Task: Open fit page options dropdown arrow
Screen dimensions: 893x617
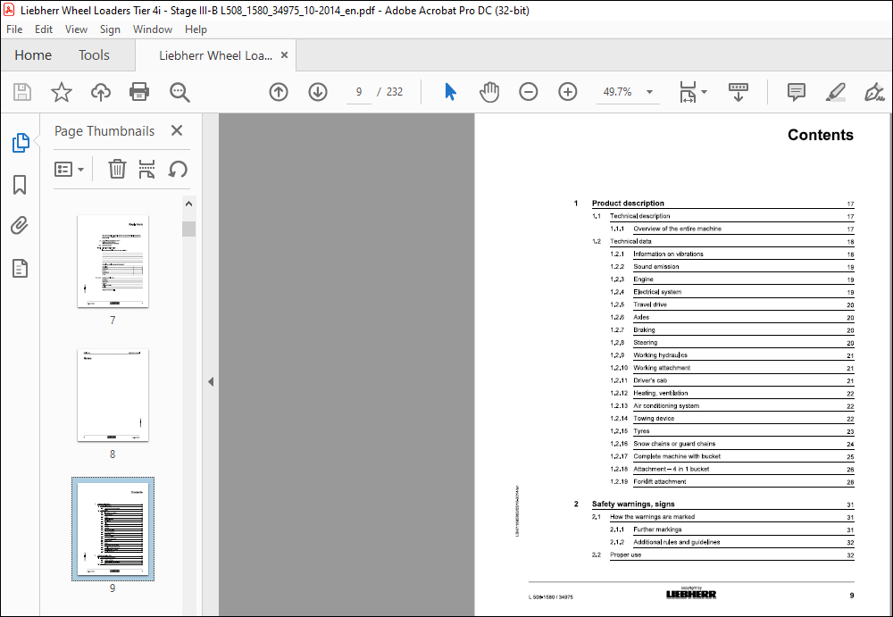Action: click(x=705, y=92)
